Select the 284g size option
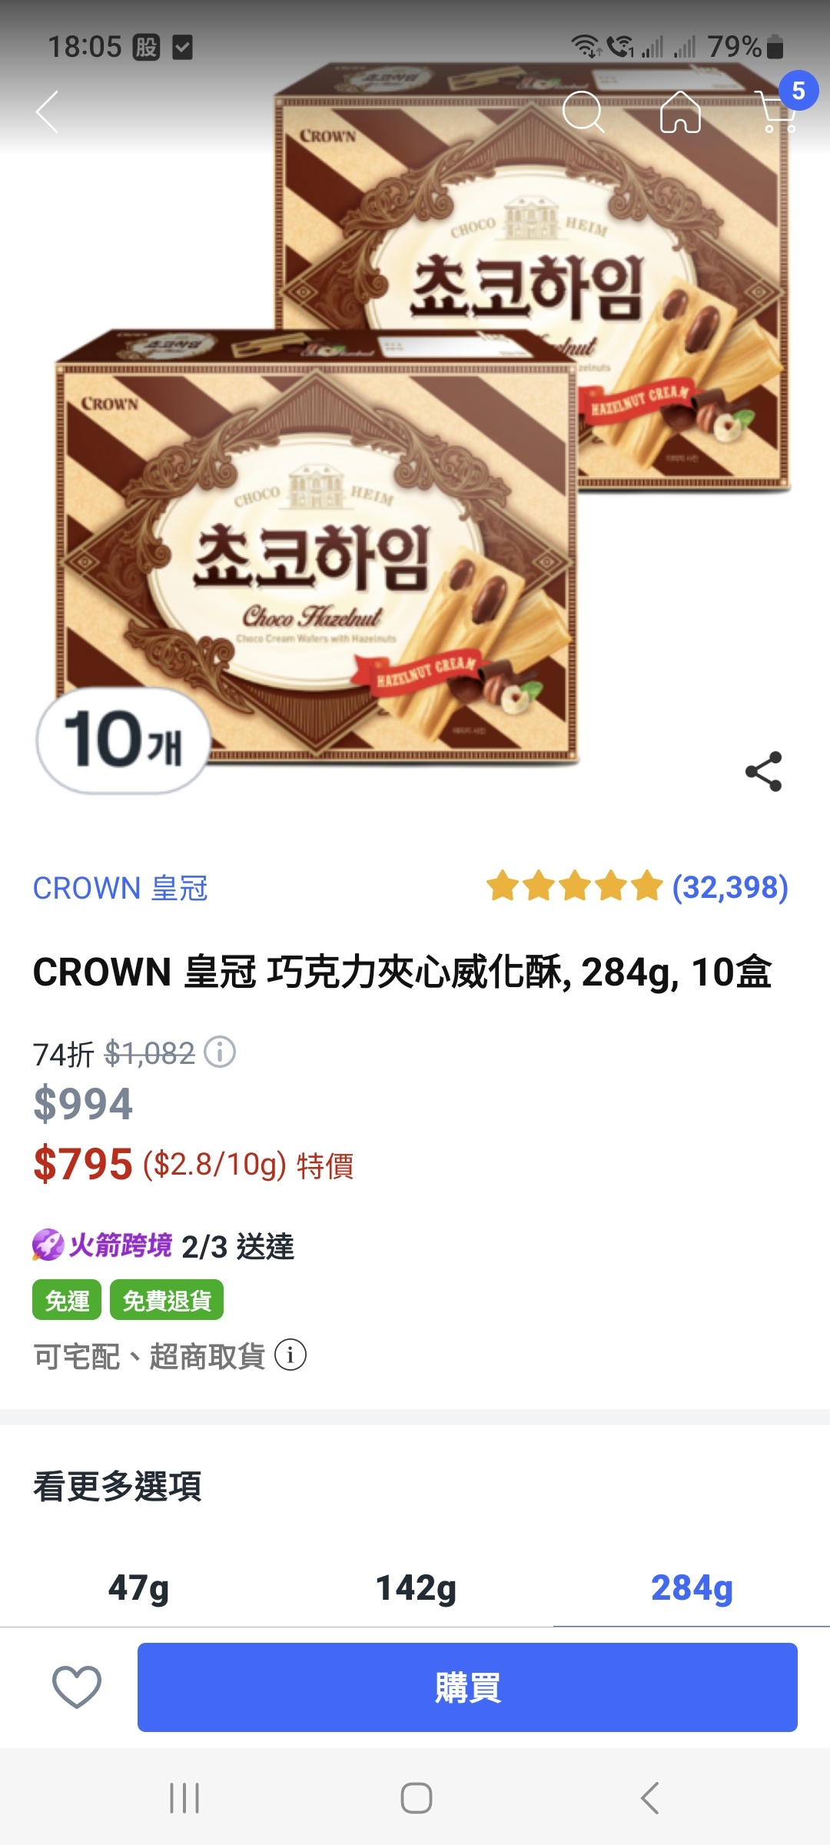Screen dimensions: 830x1845 point(692,1587)
